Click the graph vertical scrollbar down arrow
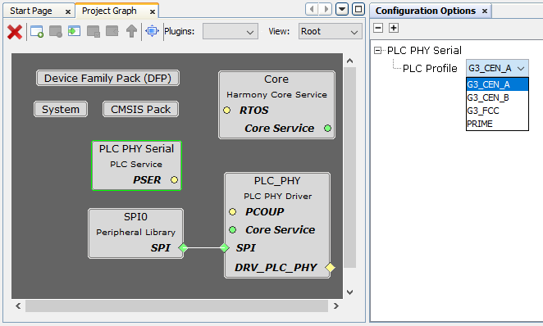 tap(350, 292)
